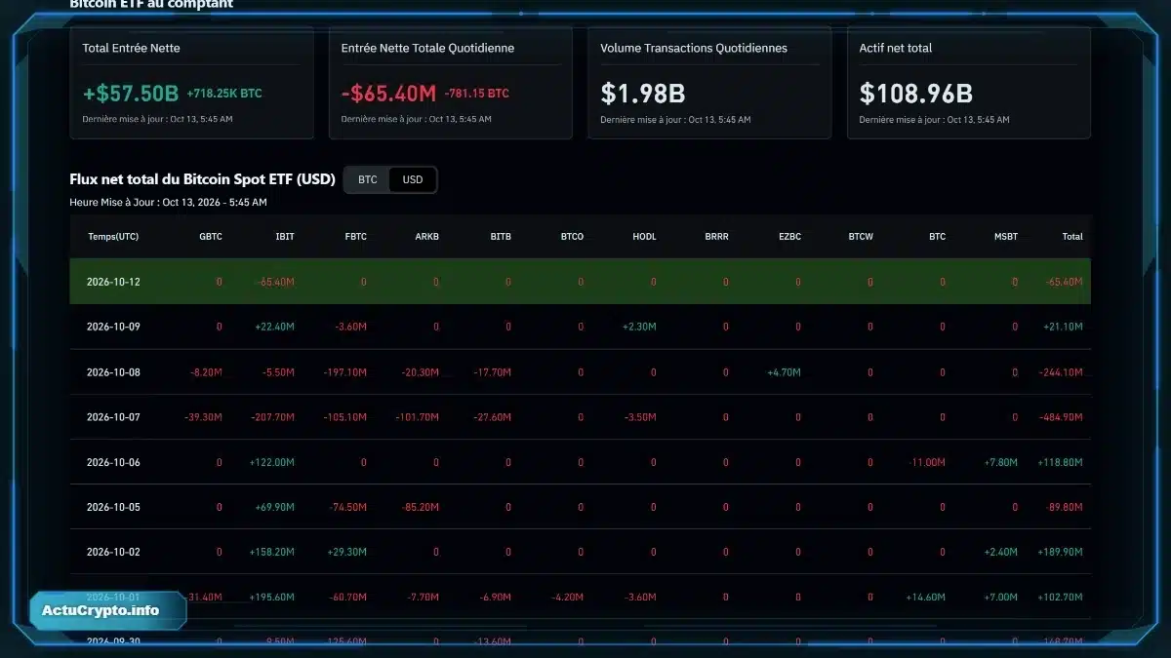1171x658 pixels.
Task: Click the BTCW column header
Action: click(x=861, y=237)
